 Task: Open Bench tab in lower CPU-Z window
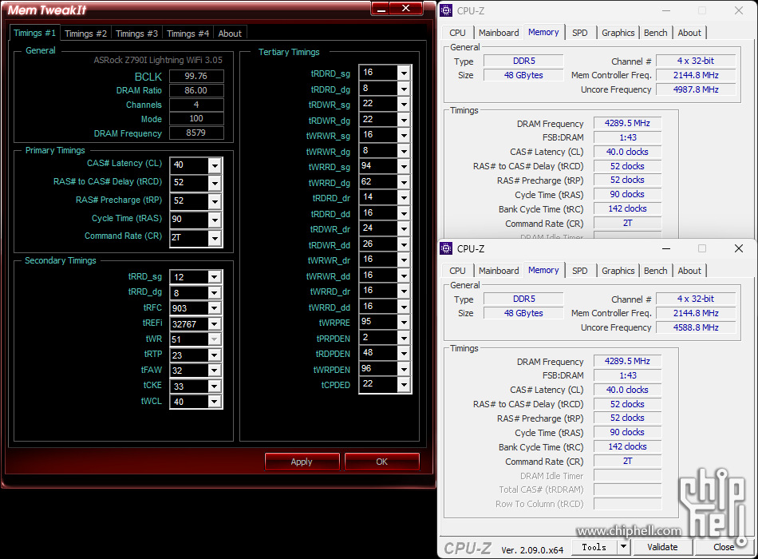656,271
